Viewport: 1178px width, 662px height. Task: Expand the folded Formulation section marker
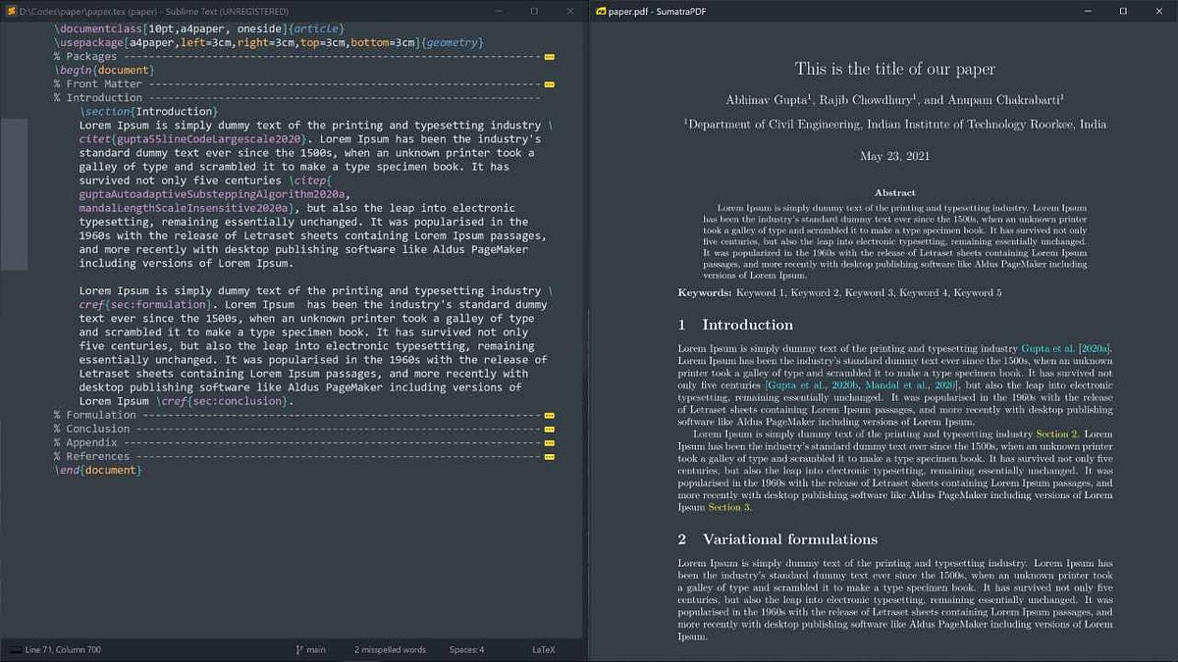coord(549,416)
